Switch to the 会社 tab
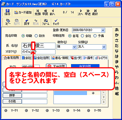The image size is (122, 120). pos(27,58)
